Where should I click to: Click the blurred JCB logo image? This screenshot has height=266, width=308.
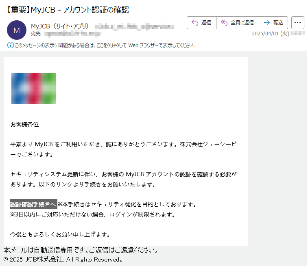pyautogui.click(x=34, y=88)
